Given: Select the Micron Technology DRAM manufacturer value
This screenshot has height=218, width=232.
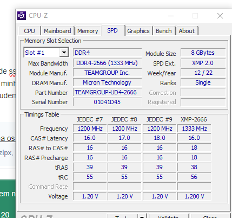Looking at the screenshot, I should [x=107, y=82].
